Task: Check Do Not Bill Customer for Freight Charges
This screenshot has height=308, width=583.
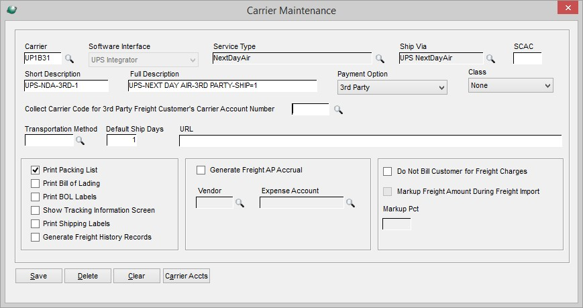Action: [387, 172]
